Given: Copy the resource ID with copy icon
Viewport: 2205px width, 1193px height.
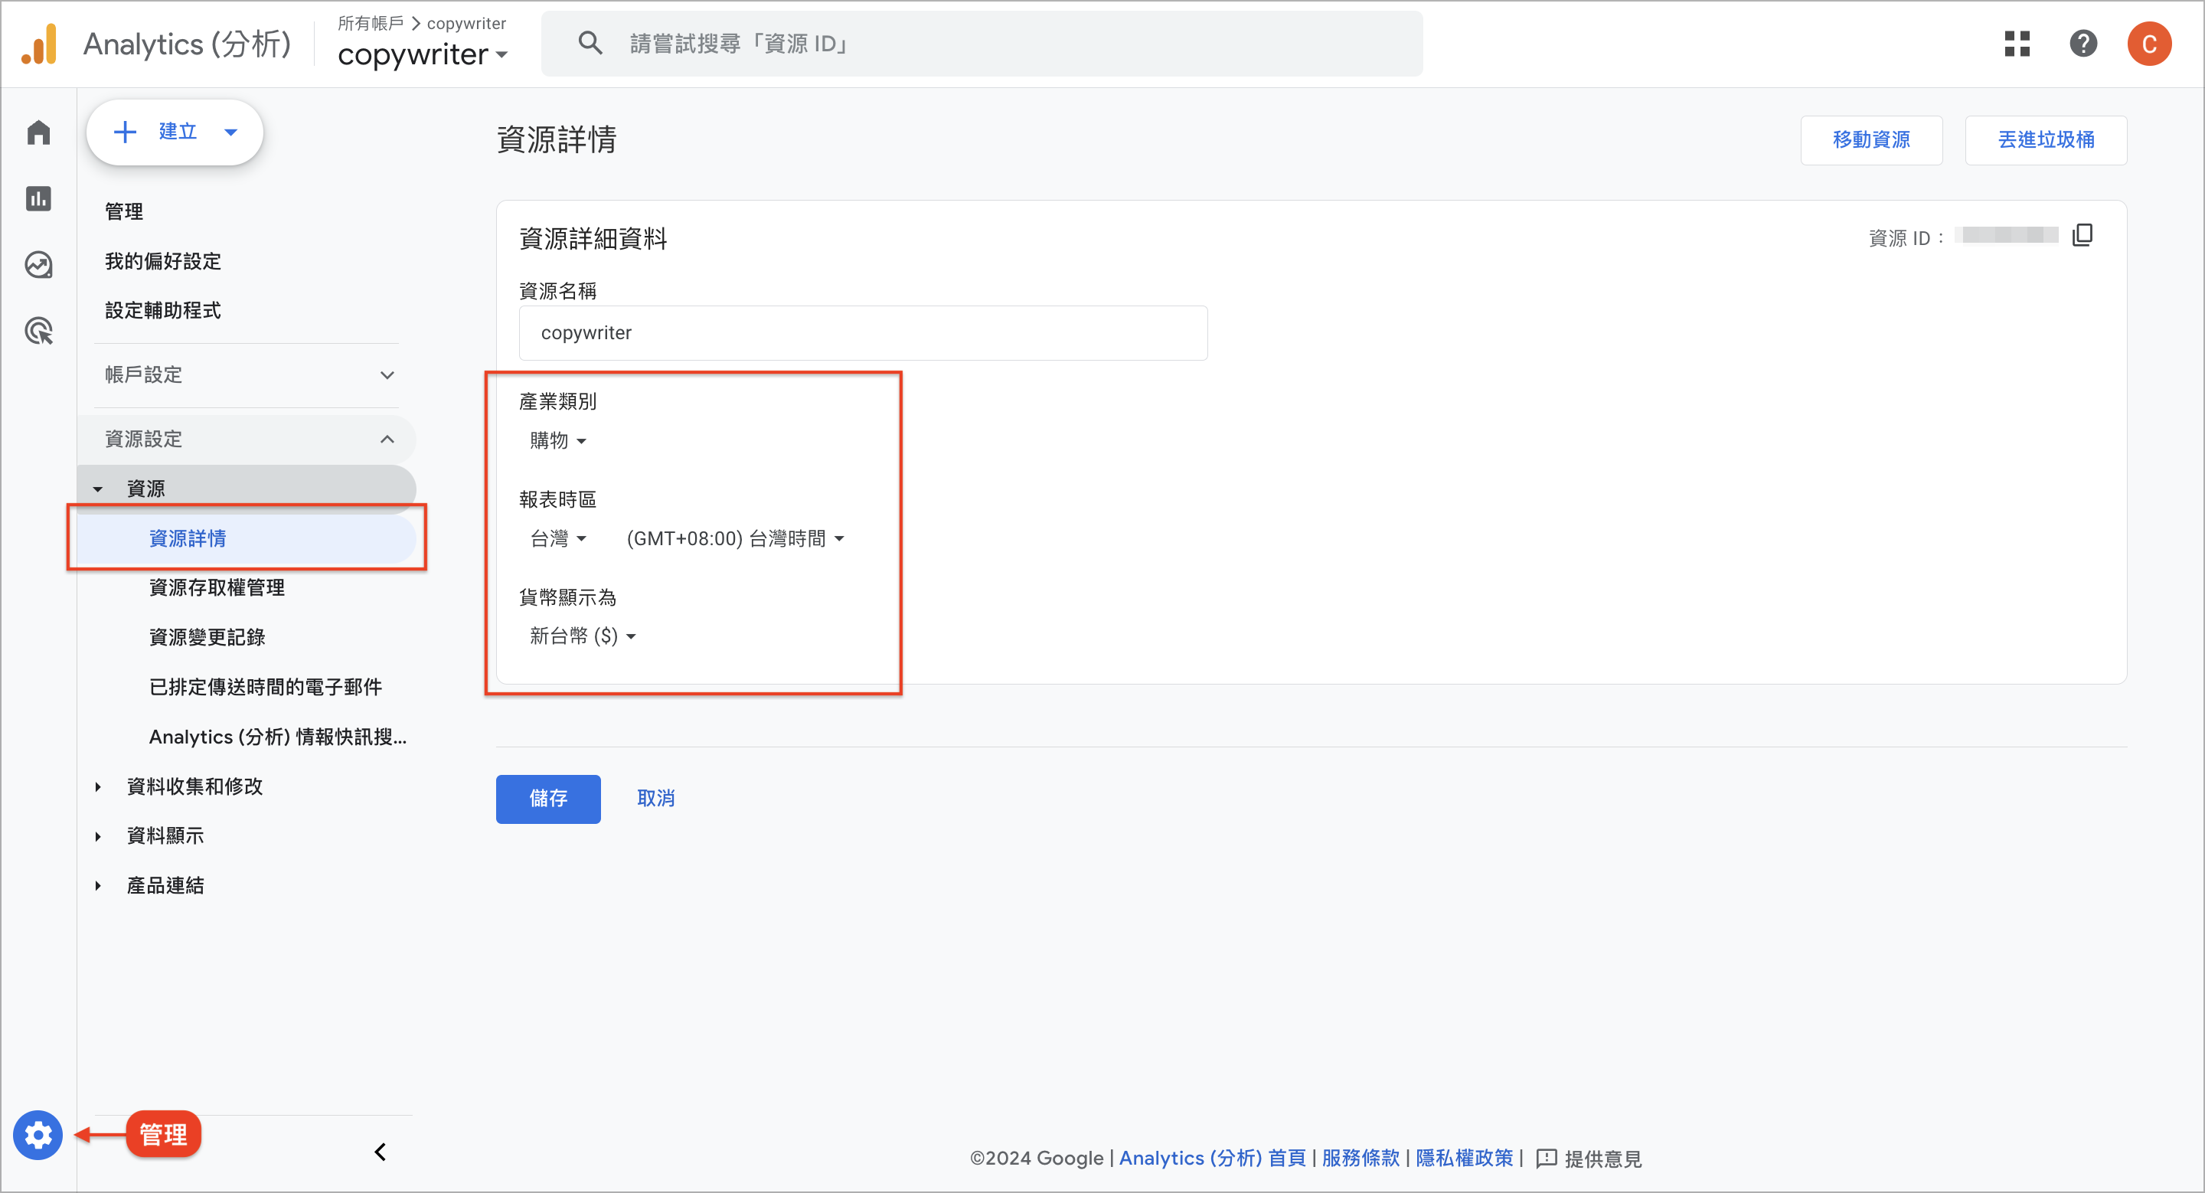Looking at the screenshot, I should point(2082,235).
